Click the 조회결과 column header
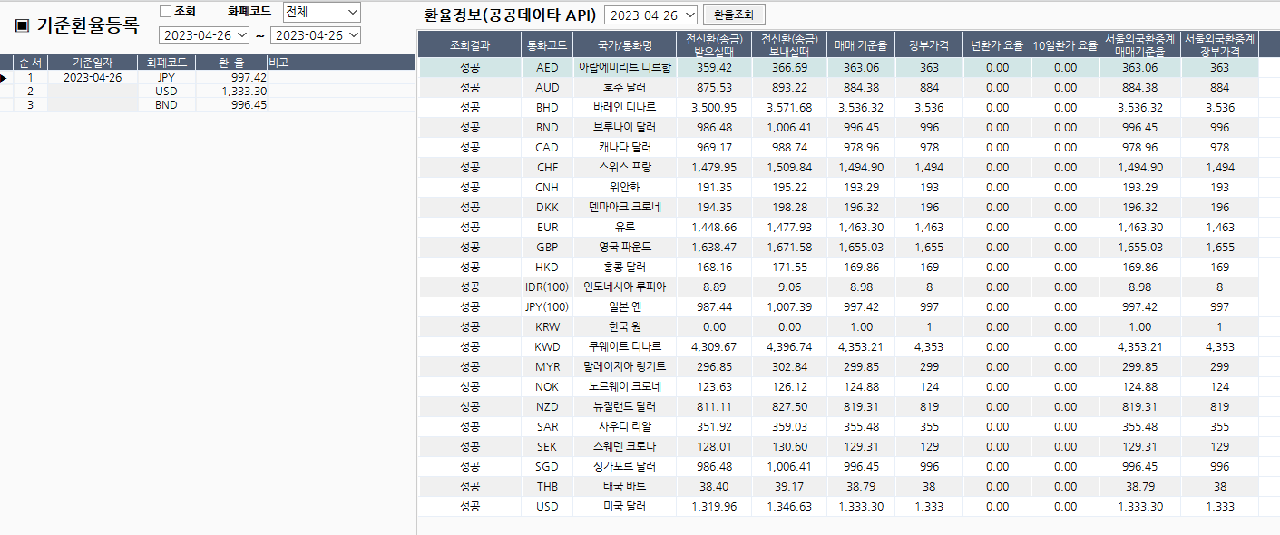The height and width of the screenshot is (535, 1280). pos(469,44)
